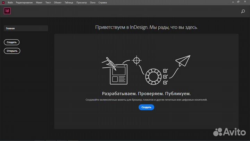250x141 pixels.
Task: Click the small InDesign title bar icon
Action: click(x=3, y=2)
